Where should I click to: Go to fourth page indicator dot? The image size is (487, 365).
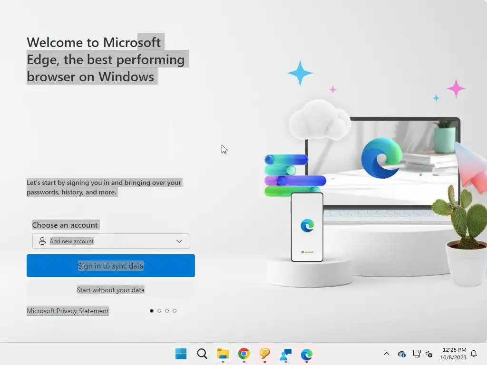[x=175, y=311]
